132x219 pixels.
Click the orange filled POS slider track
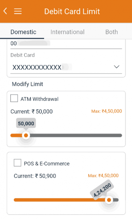59,200
